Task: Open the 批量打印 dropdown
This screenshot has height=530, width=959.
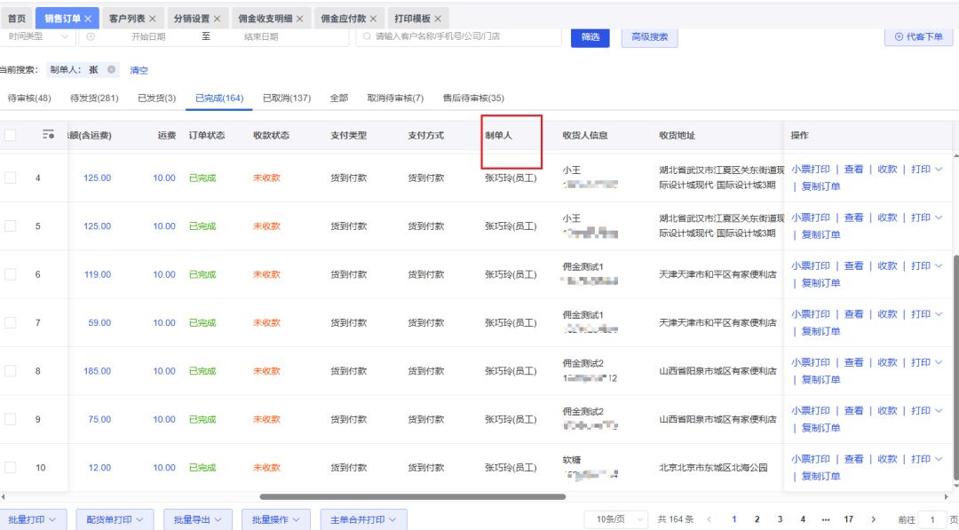Action: [x=33, y=519]
